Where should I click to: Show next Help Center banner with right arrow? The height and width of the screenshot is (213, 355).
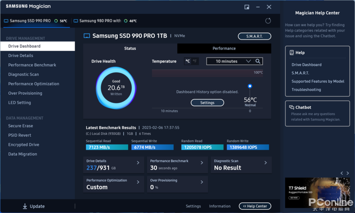tap(348, 173)
